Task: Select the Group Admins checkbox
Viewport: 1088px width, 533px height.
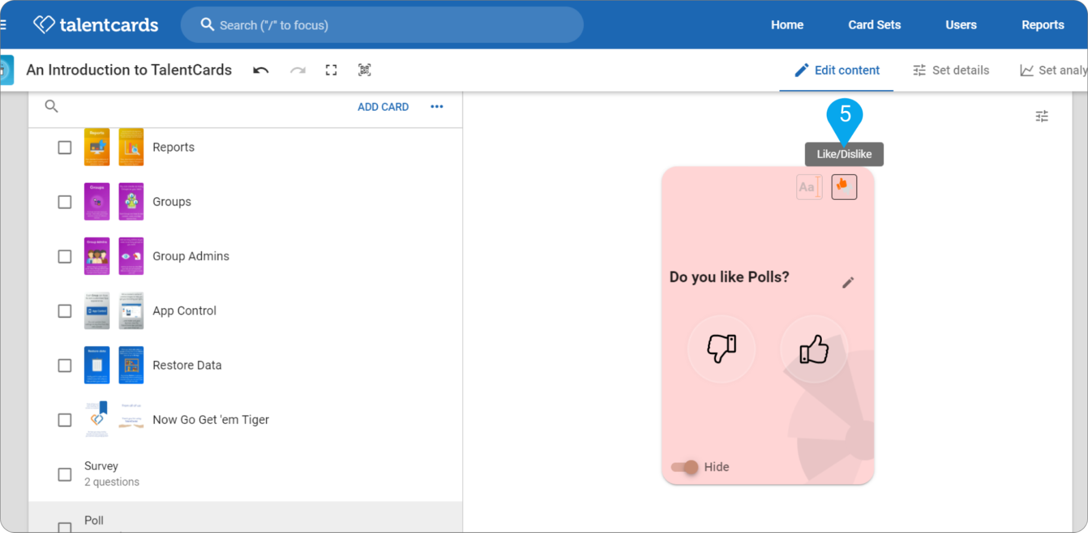Action: click(65, 257)
